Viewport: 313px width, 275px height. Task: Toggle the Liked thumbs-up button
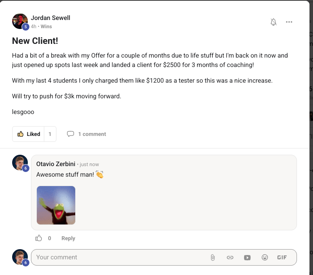pos(29,134)
